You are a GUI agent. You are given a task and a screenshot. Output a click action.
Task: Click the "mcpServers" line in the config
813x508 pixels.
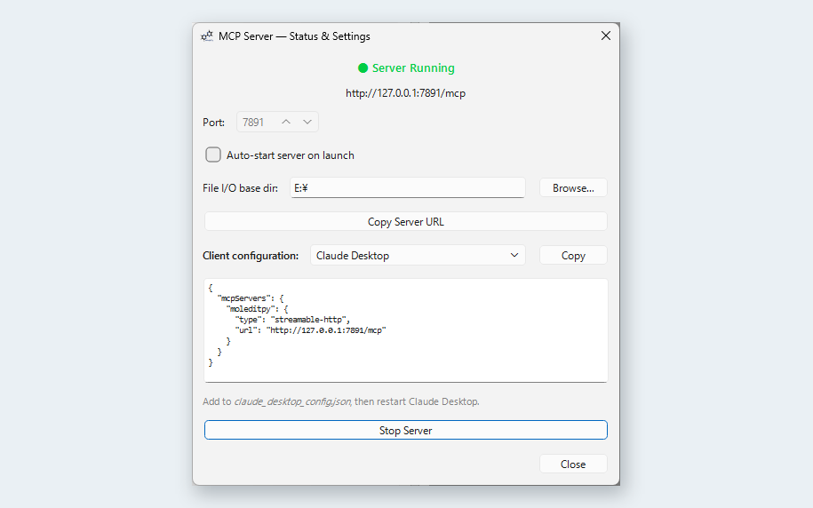[251, 298]
